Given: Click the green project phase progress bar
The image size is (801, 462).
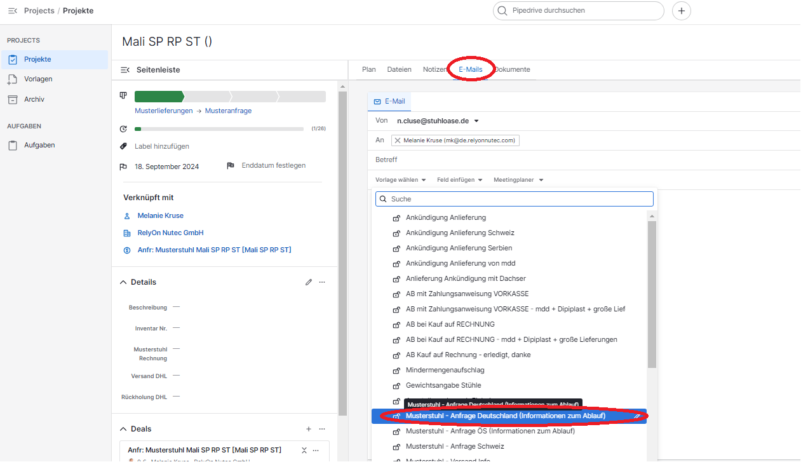Looking at the screenshot, I should [159, 97].
